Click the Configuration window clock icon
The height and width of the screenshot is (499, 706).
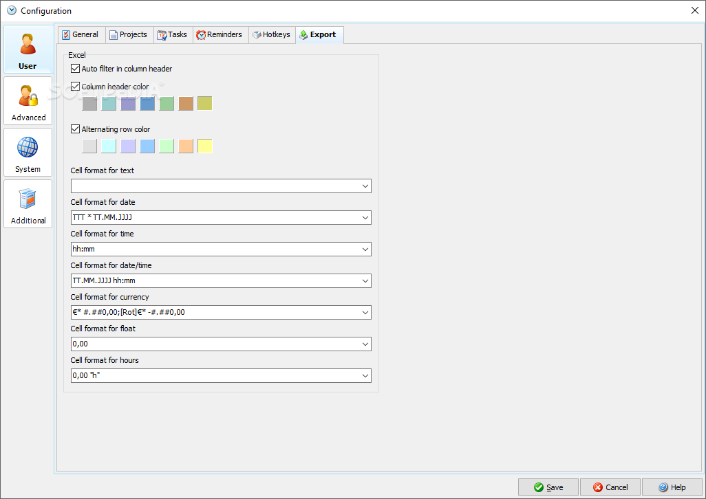click(12, 10)
